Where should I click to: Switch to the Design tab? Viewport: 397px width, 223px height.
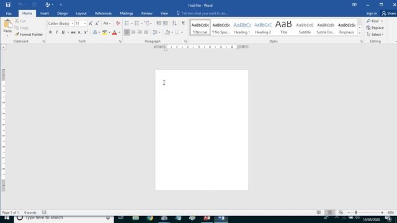(62, 14)
